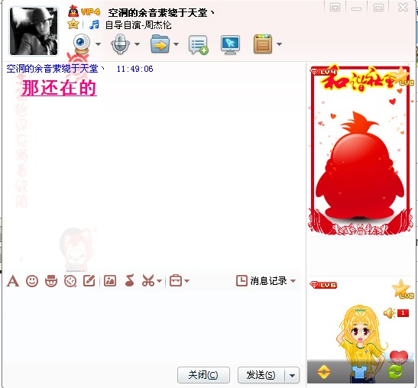Click the LV6 badge on my QQ show
The image size is (418, 388).
pos(323,285)
